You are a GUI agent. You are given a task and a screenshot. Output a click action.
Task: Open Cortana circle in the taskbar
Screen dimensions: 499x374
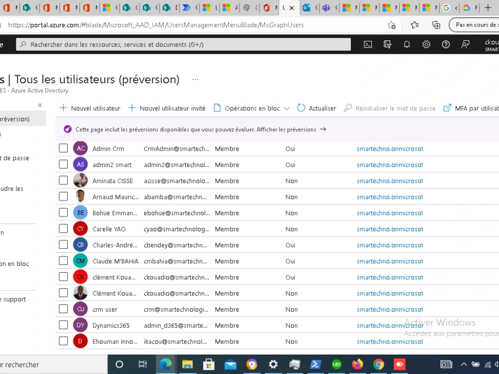(119, 364)
